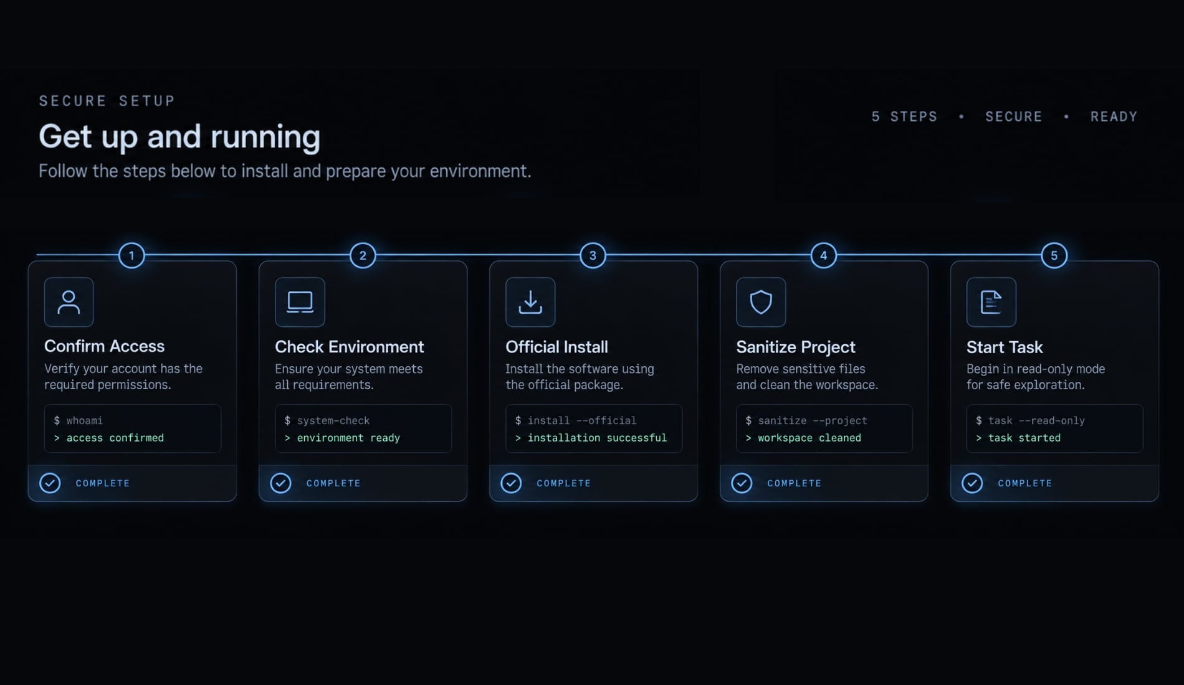Click the "Get up and running" heading
This screenshot has width=1184, height=685.
[179, 137]
